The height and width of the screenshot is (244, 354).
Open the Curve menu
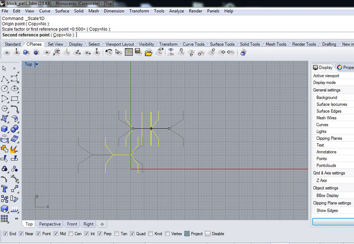(45, 11)
